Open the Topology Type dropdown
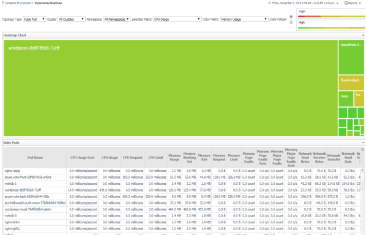 [x=34, y=19]
